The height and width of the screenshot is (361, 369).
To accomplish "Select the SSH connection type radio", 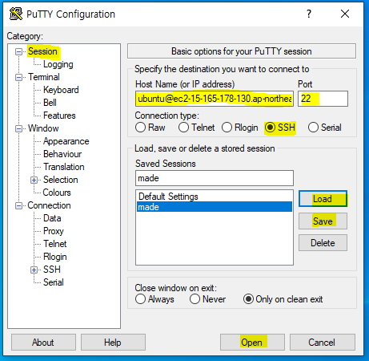I will point(280,128).
